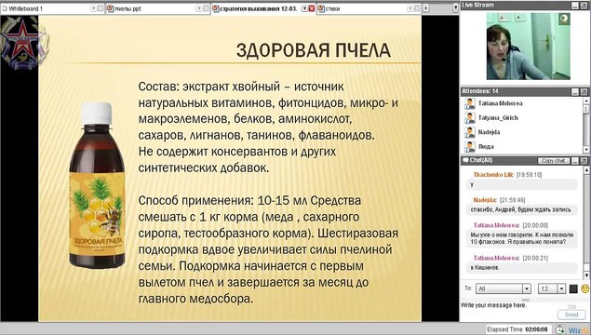Click the whiteboard page icon on Whiteboard 1 tab
Image resolution: width=591 pixels, height=335 pixels.
coord(5,8)
